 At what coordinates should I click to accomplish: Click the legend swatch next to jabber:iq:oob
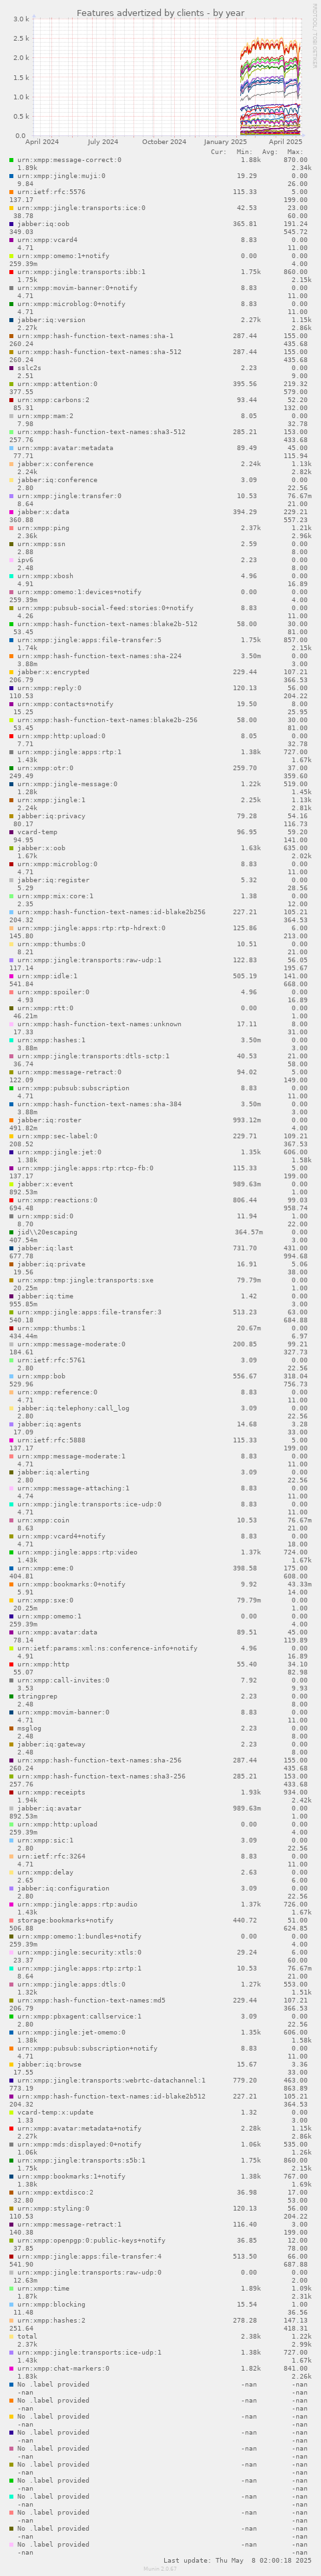click(12, 224)
